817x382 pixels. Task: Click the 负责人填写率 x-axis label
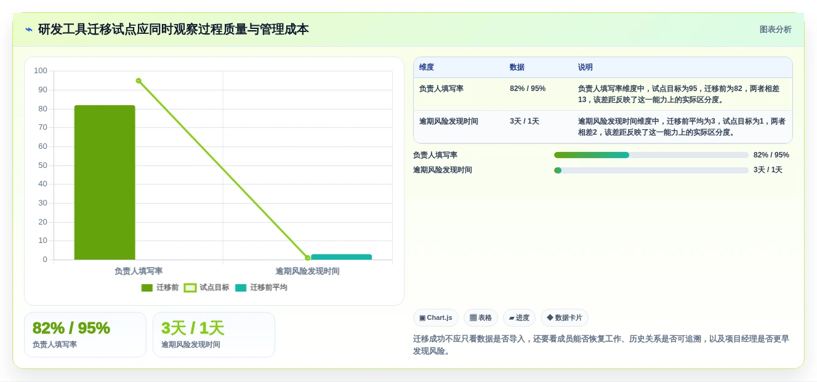[x=139, y=271]
